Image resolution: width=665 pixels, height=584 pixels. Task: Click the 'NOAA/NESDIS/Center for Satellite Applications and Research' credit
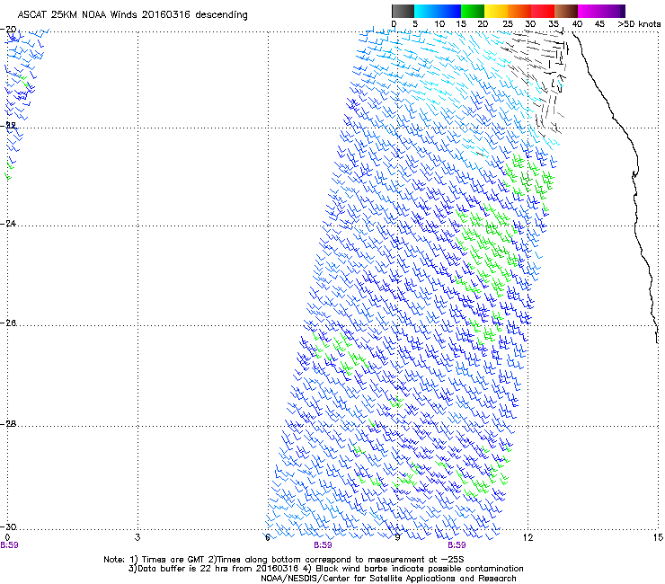tap(388, 579)
